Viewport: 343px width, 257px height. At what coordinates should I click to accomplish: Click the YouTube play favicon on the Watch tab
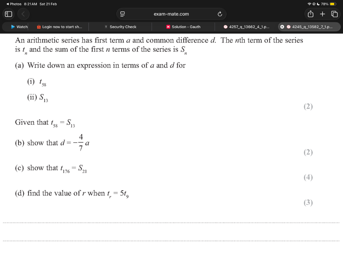(12, 27)
